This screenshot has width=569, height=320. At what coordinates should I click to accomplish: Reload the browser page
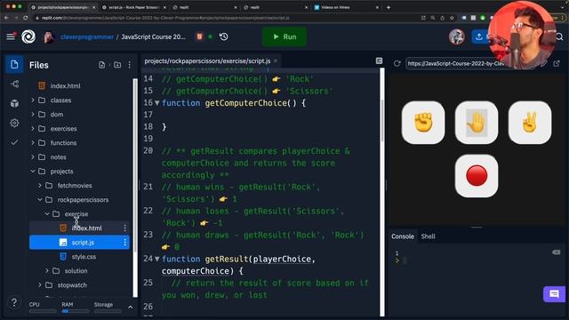coord(26,18)
